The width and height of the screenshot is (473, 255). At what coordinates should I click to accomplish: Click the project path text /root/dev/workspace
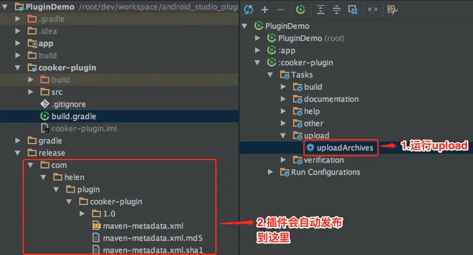pyautogui.click(x=159, y=6)
